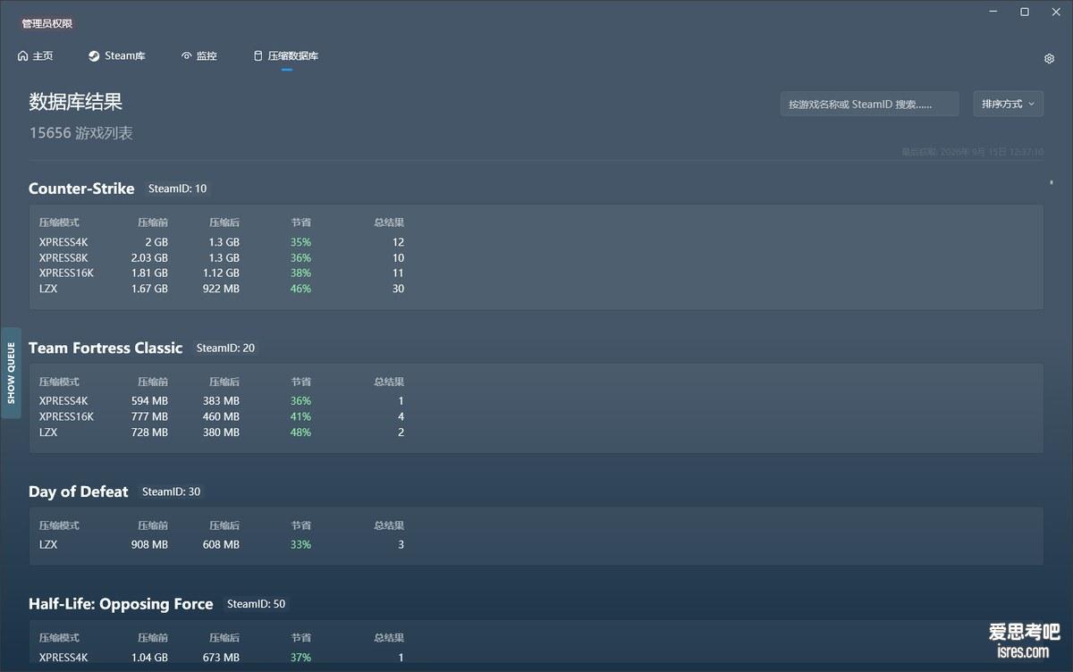Open the settings gear icon
The width and height of the screenshot is (1073, 672).
[1049, 59]
